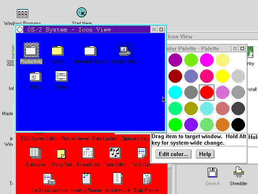The image size is (258, 194).
Task: Select the bright green swatch in bottom row
Action: (x=175, y=124)
